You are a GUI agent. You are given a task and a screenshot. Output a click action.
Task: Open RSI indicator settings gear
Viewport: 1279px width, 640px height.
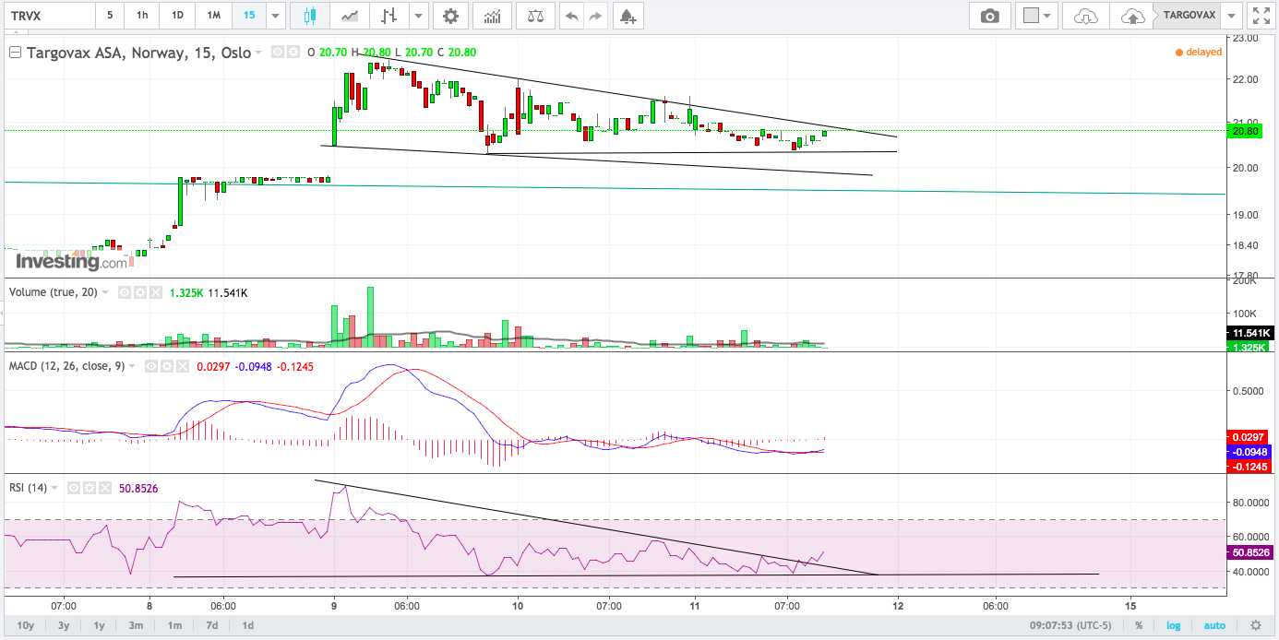[89, 487]
